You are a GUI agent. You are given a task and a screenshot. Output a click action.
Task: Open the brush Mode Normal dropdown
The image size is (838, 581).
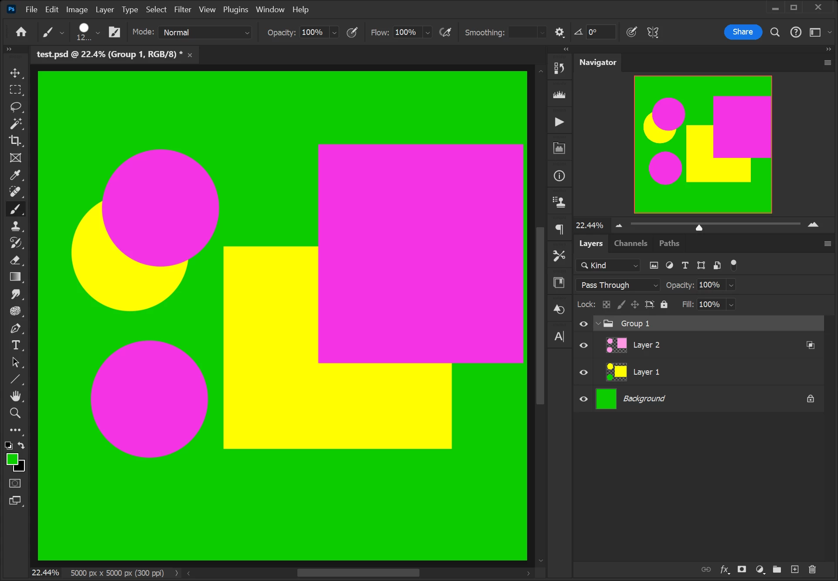tap(205, 32)
